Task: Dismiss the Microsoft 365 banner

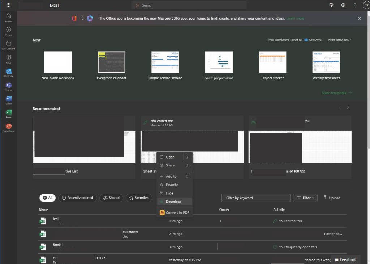Action: click(x=360, y=18)
